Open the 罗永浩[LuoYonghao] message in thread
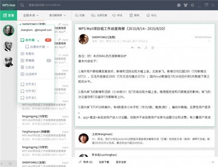Viewport: 218px width, 167px height. [x=145, y=153]
